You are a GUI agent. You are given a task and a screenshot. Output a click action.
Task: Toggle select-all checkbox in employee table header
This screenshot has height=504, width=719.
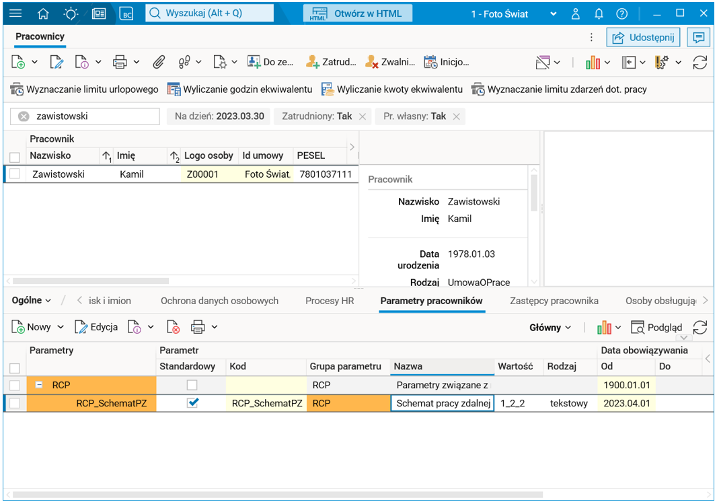(15, 157)
